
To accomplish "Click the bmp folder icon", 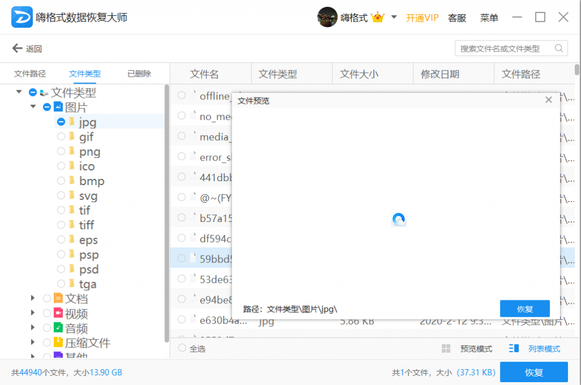I will [x=72, y=181].
